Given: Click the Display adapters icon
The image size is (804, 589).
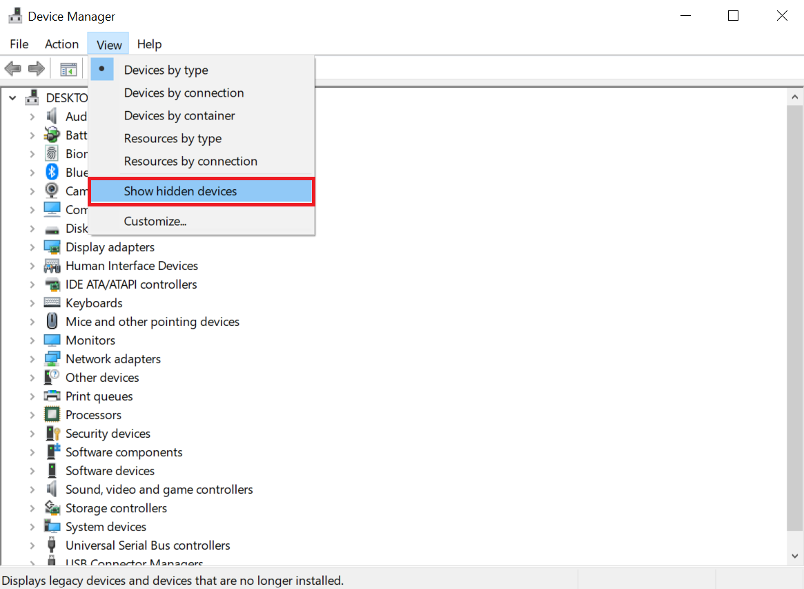Looking at the screenshot, I should click(53, 247).
